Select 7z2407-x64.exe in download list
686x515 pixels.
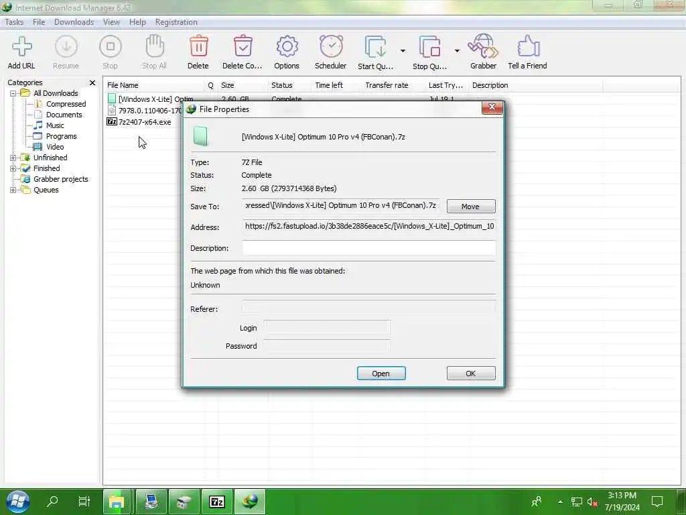(145, 122)
